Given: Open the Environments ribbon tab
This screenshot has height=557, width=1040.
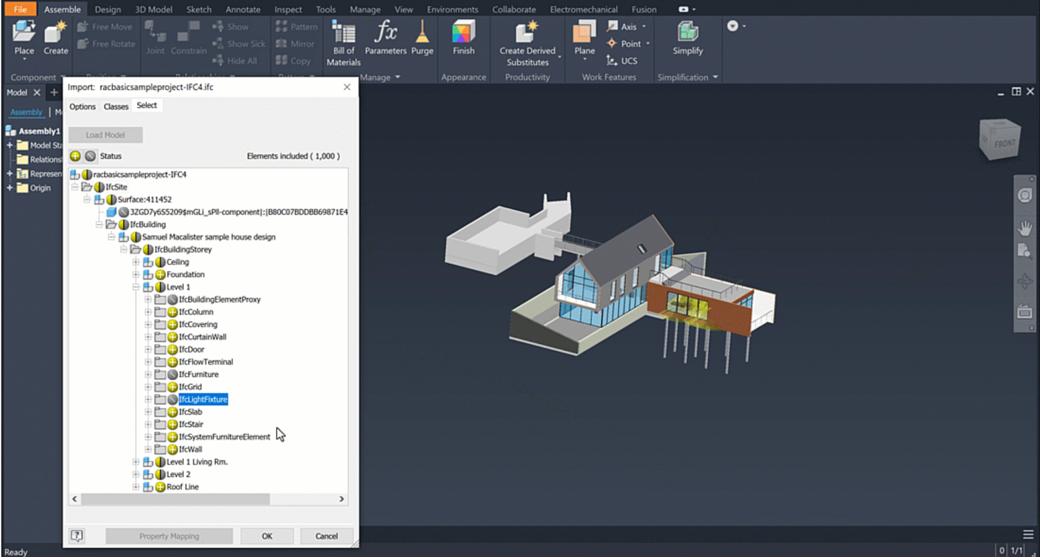Looking at the screenshot, I should 452,10.
